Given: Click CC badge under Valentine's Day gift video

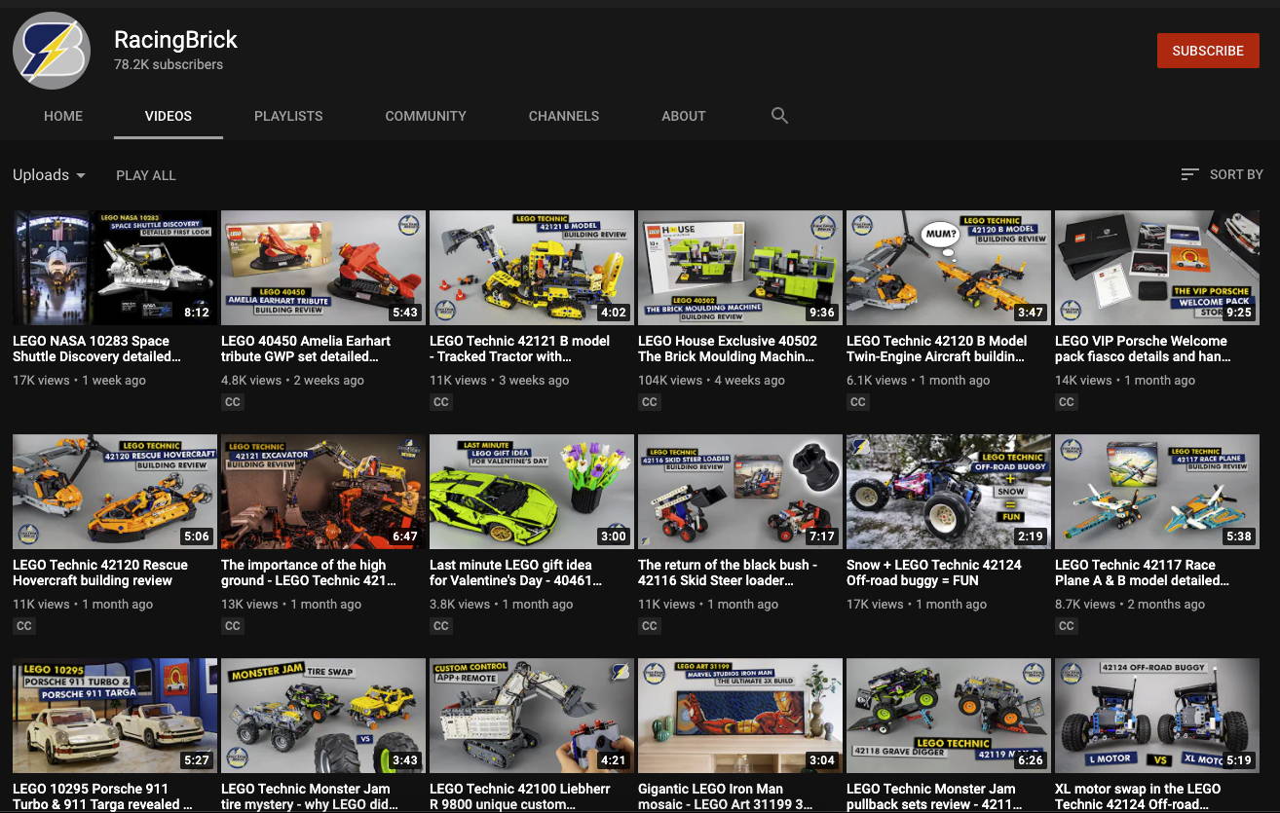Looking at the screenshot, I should pyautogui.click(x=440, y=625).
